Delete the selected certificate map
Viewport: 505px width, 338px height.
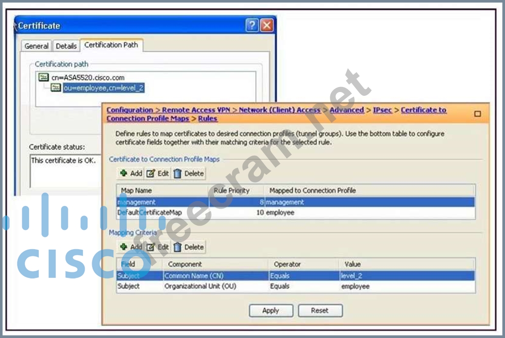[189, 173]
